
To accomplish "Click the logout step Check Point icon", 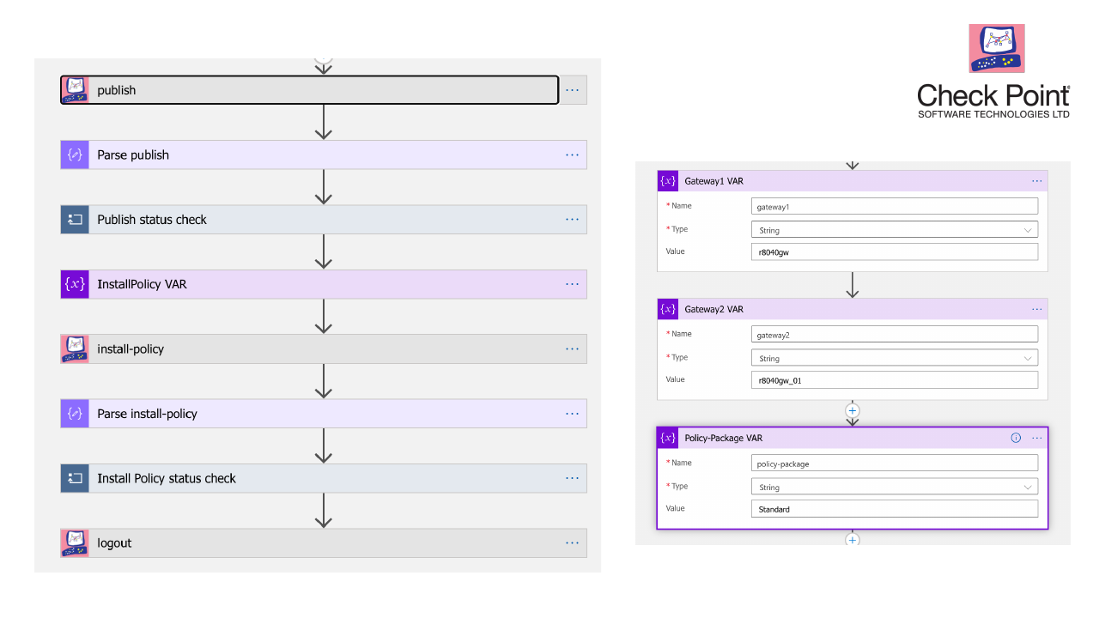I will tap(75, 543).
